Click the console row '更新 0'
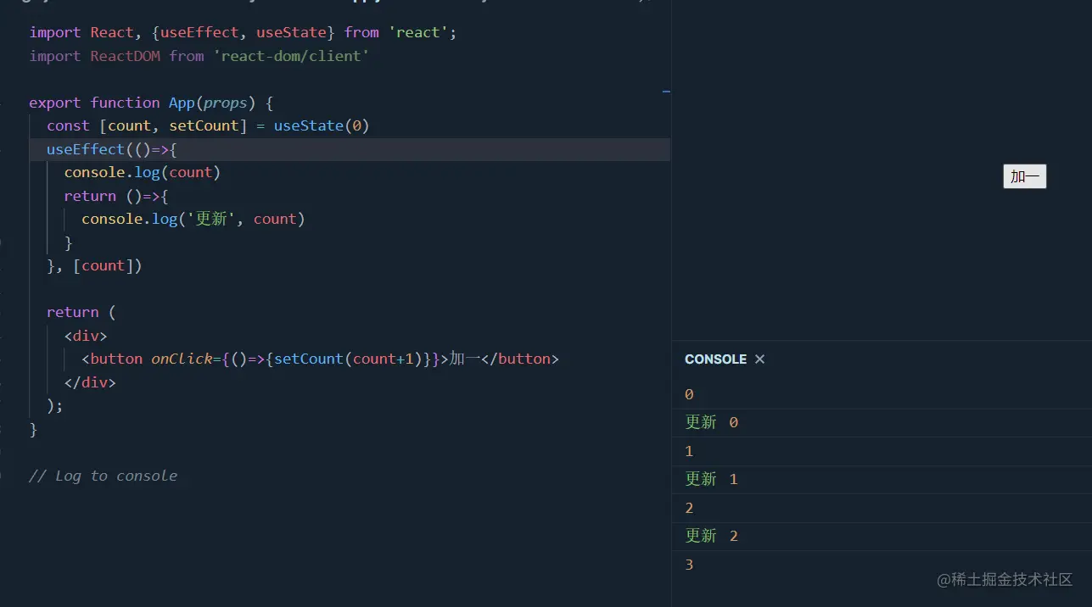 point(882,422)
